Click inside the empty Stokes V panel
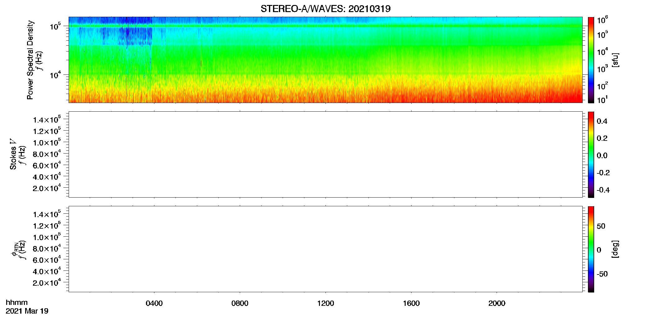The width and height of the screenshot is (651, 335). tap(325, 154)
